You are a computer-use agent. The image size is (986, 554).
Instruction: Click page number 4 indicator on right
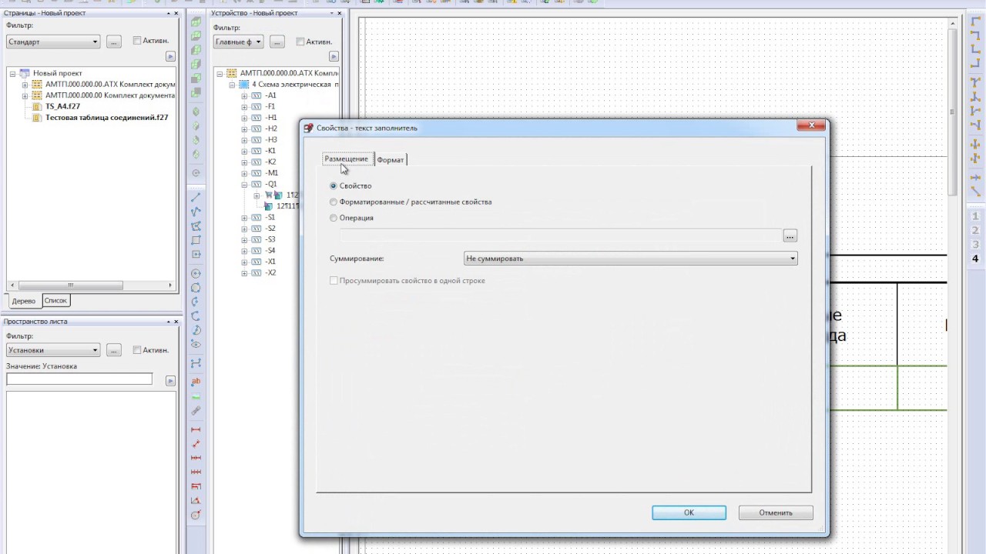pyautogui.click(x=975, y=259)
